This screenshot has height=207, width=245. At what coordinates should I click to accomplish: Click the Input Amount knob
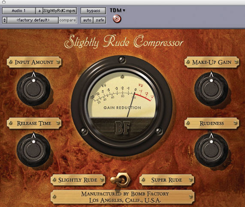click(x=33, y=89)
